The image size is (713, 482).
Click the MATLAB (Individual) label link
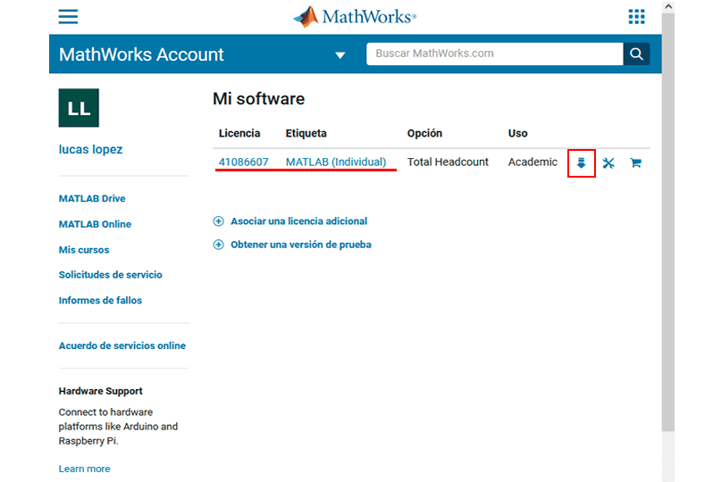(x=336, y=162)
